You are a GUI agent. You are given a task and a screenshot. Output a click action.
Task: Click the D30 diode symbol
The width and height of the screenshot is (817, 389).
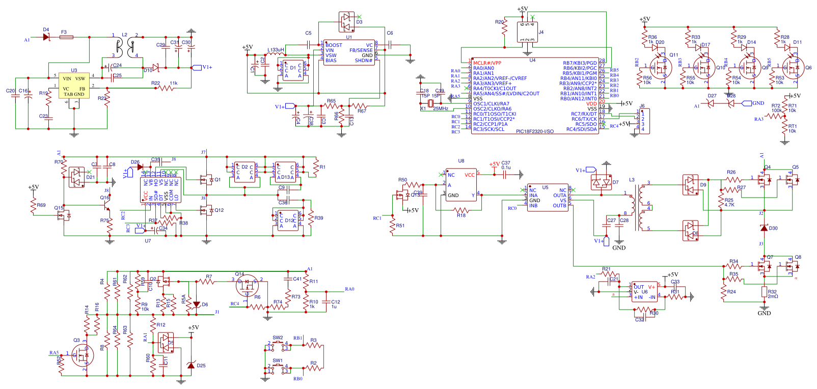(x=764, y=228)
